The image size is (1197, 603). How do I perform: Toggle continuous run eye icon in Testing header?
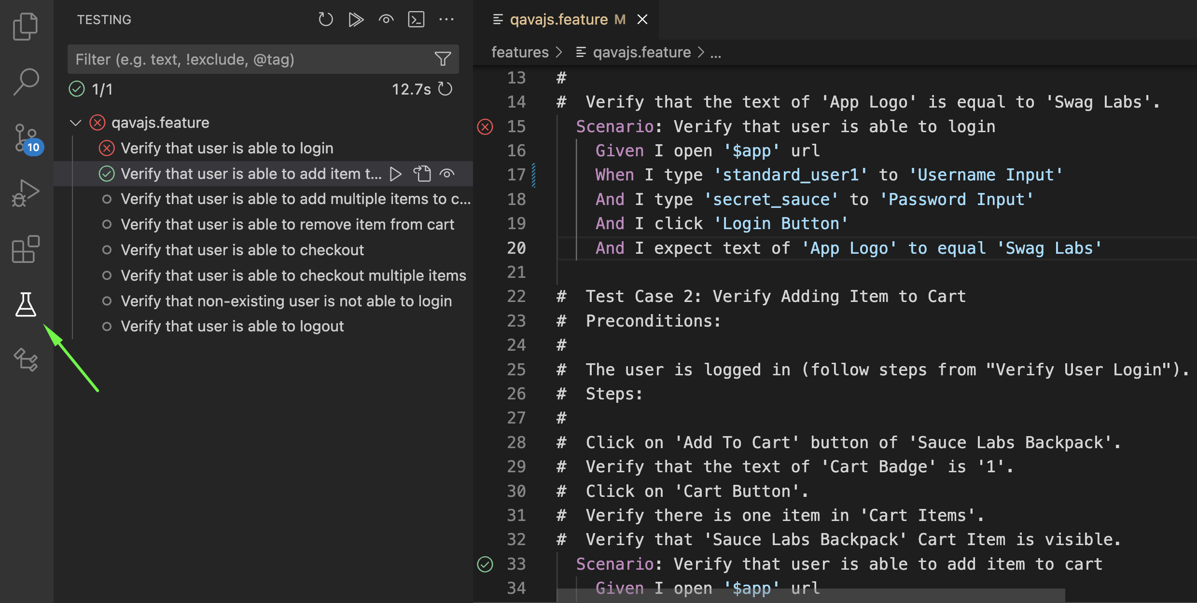click(386, 20)
